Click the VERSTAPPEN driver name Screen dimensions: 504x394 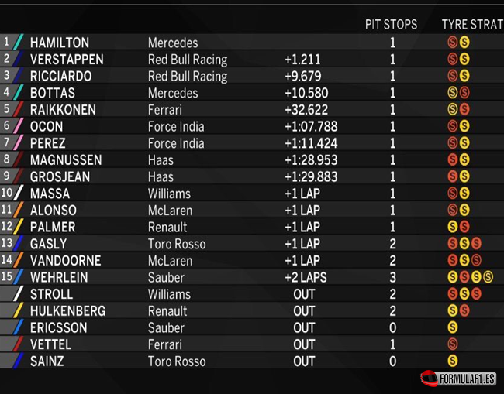click(67, 60)
